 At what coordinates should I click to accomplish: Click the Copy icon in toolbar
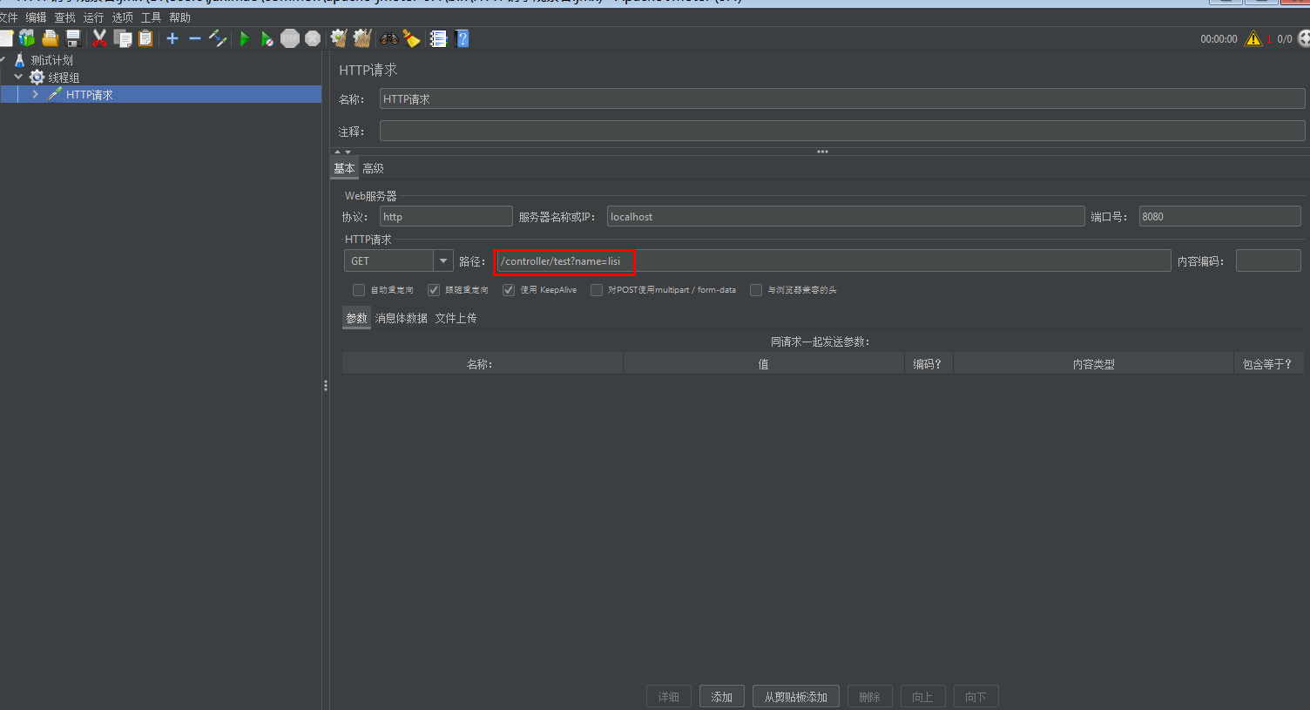(123, 38)
